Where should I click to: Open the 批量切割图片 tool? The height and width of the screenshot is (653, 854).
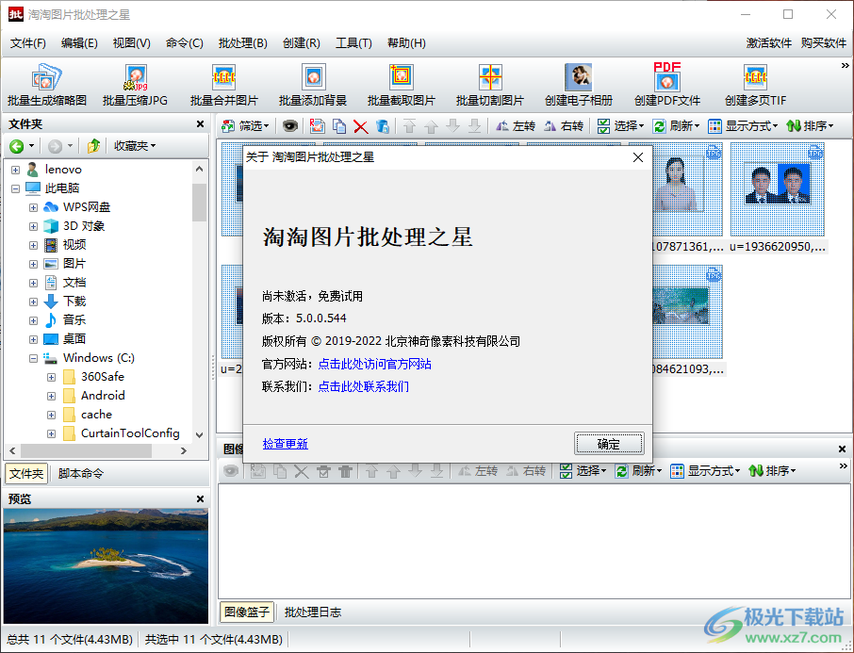pyautogui.click(x=489, y=83)
